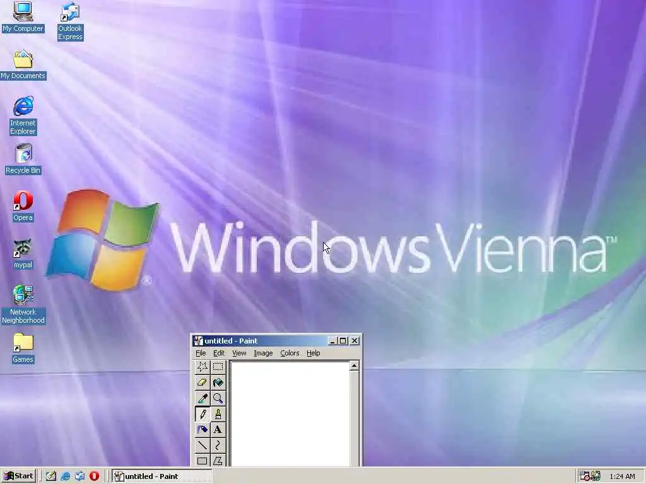Select the mypal raccoon shortcut icon
646x484 pixels.
point(23,254)
